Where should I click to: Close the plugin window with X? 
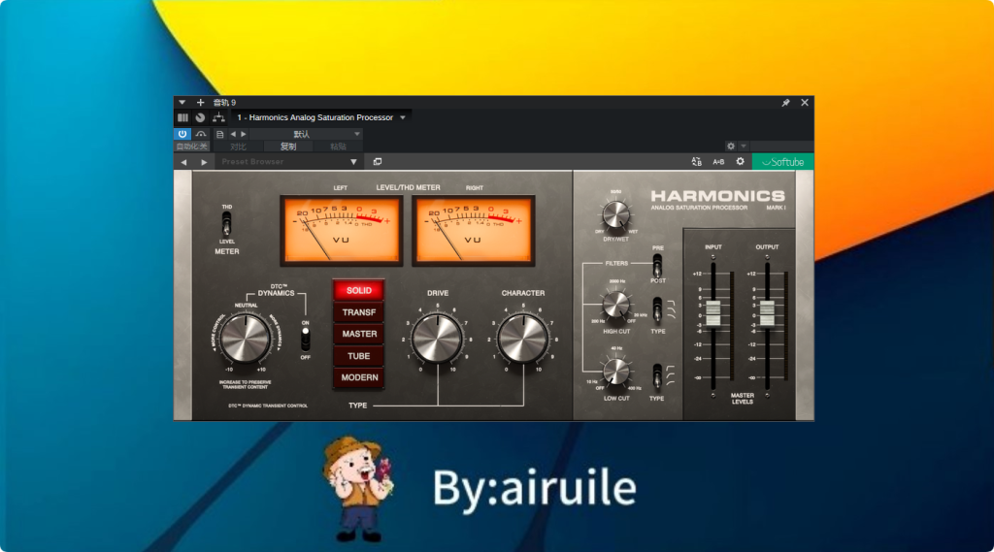[805, 102]
